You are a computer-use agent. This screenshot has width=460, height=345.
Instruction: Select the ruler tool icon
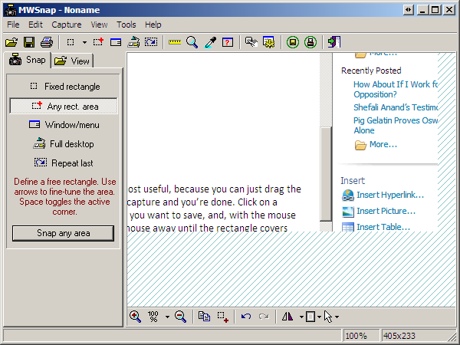[x=175, y=42]
